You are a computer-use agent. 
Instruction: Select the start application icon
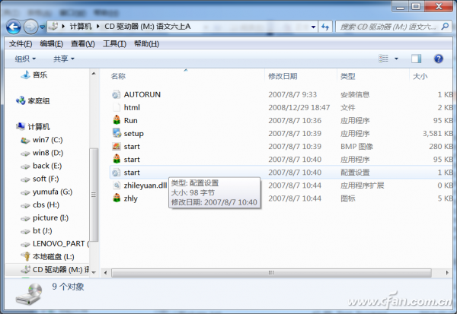point(117,159)
